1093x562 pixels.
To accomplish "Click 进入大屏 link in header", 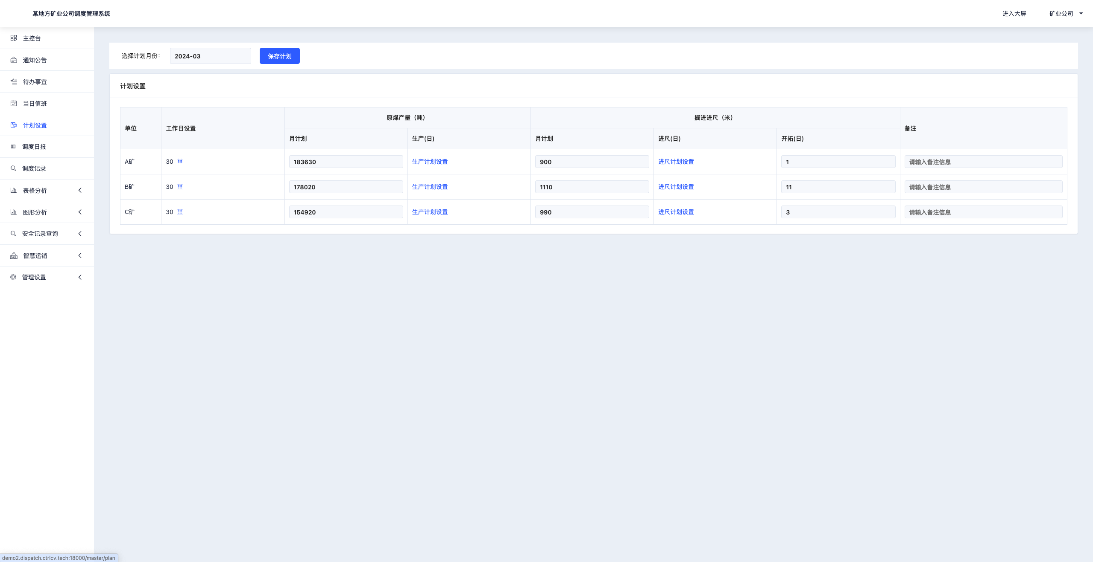I will [1014, 14].
